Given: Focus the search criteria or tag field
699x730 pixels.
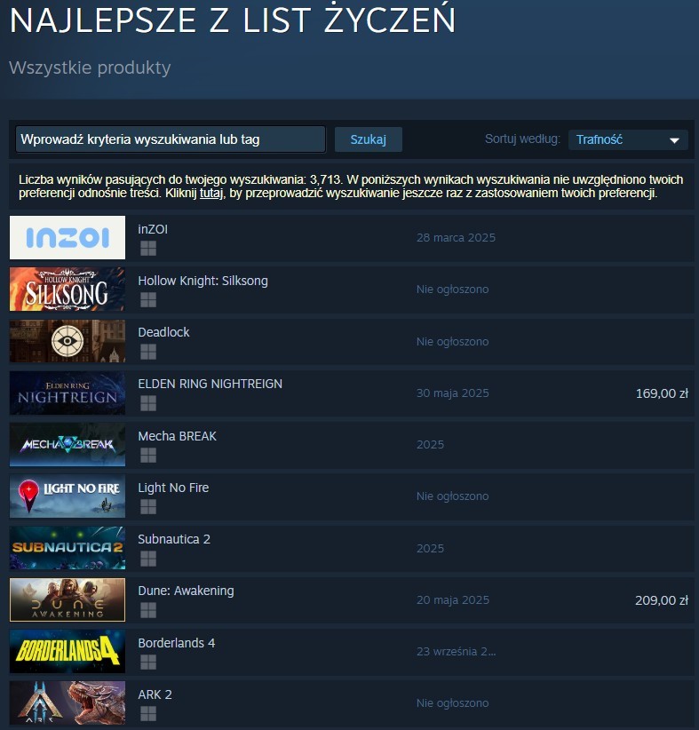Looking at the screenshot, I should pos(171,139).
